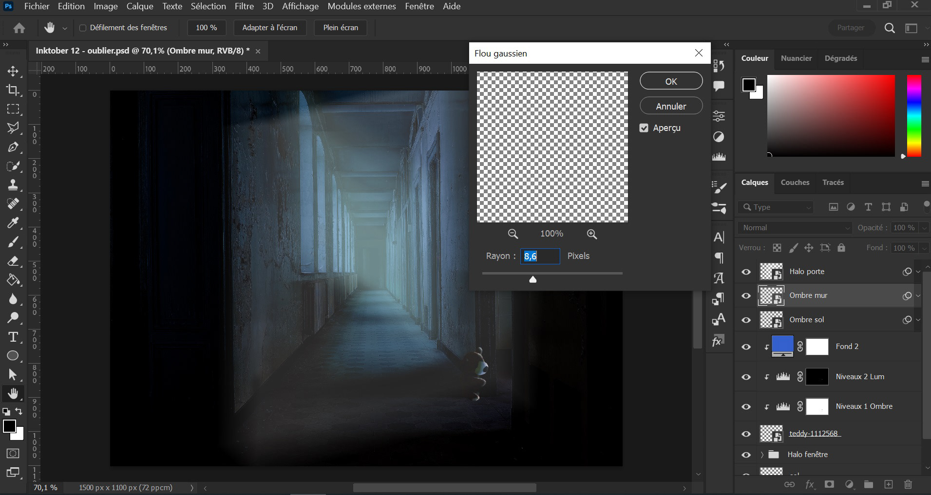The width and height of the screenshot is (931, 495).
Task: Select the Rectangular Marquee tool
Action: (13, 109)
